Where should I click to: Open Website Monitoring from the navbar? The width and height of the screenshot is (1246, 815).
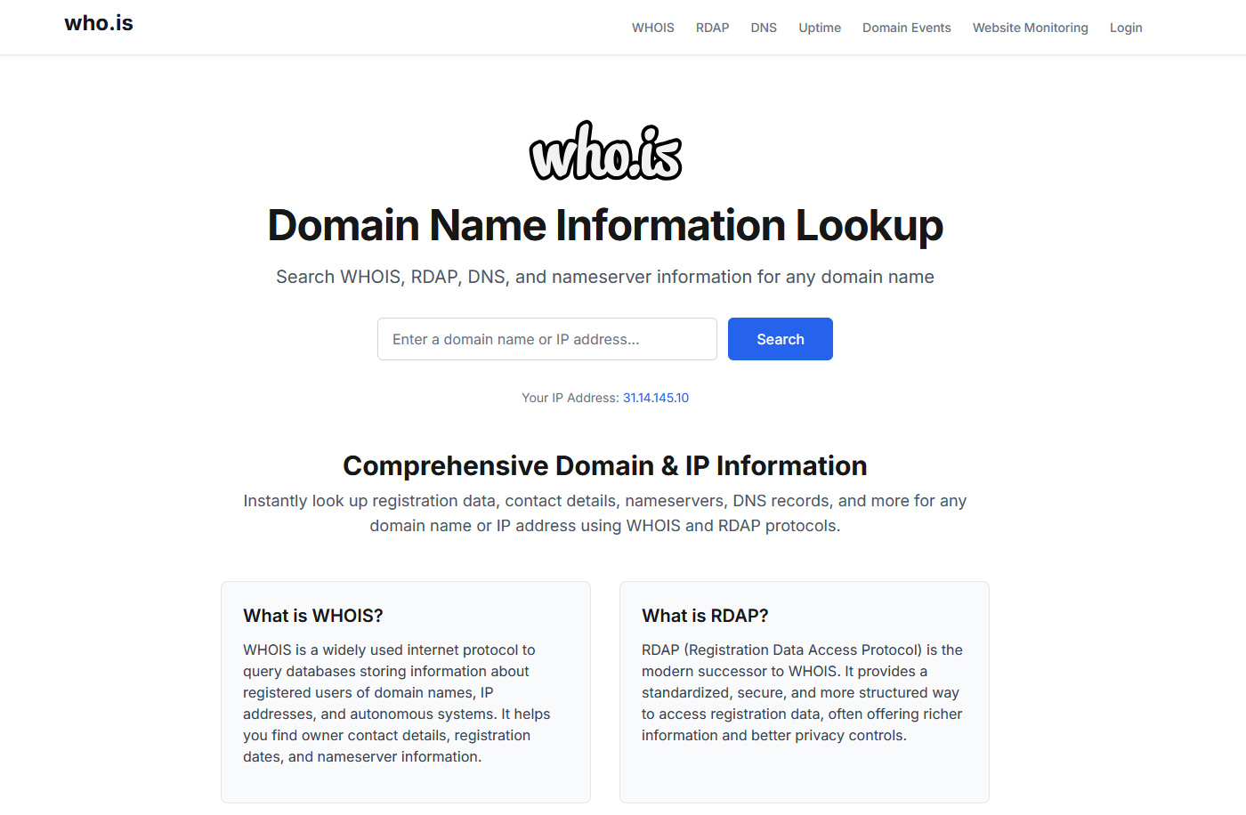[x=1030, y=28]
